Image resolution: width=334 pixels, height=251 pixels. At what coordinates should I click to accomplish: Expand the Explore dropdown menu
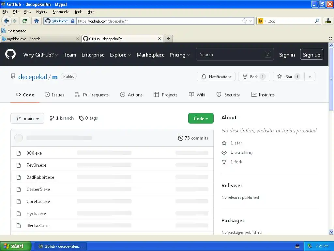120,55
